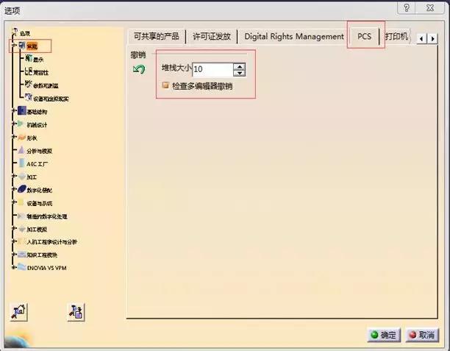Select the 形状 shape icon
Image resolution: width=450 pixels, height=351 pixels.
22,138
